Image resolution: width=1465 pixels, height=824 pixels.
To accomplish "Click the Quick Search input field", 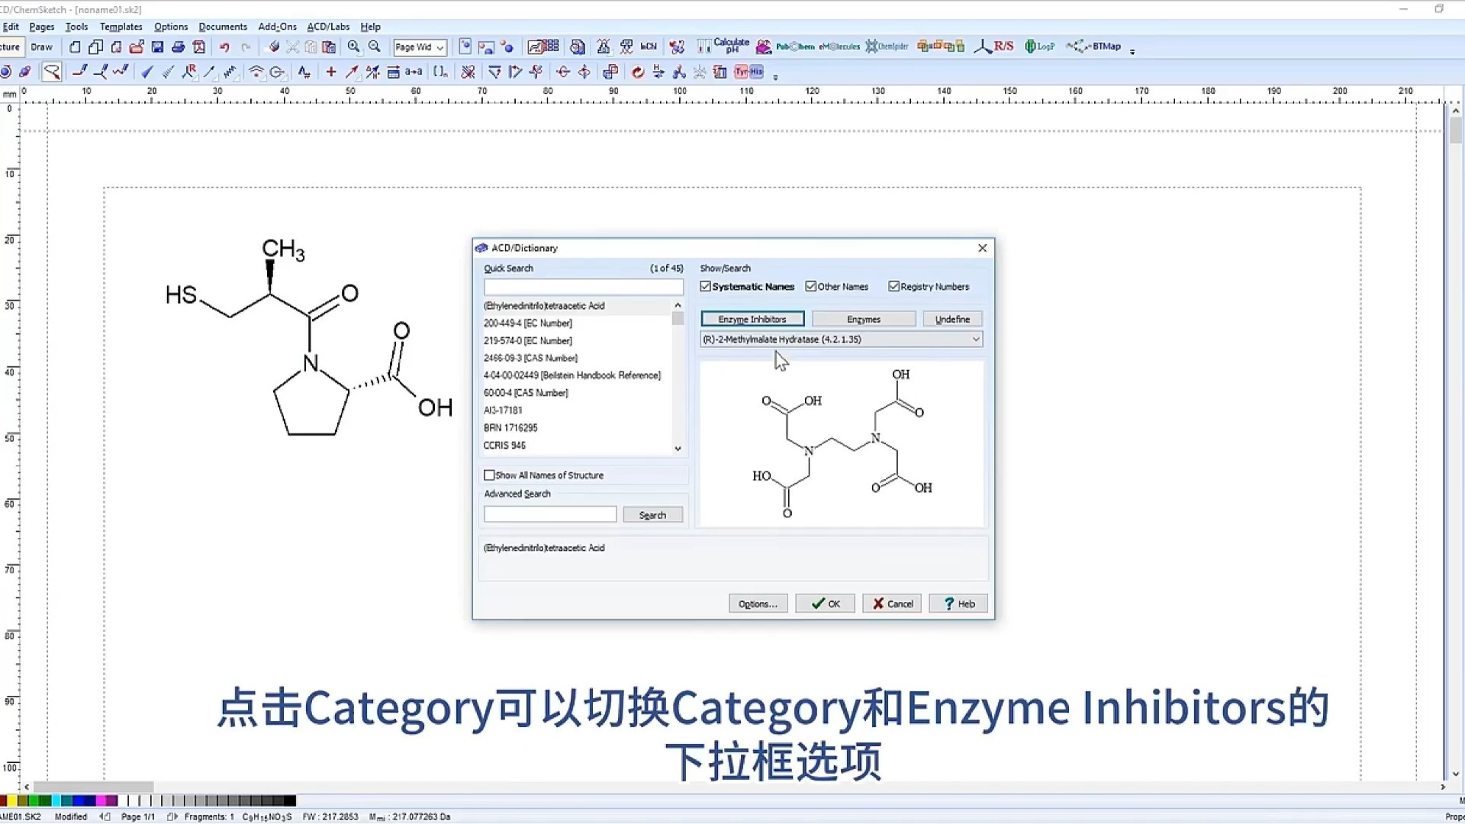I will click(584, 287).
